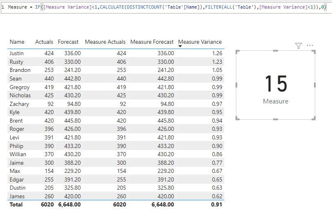This screenshot has width=332, height=213.
Task: Click Dustin's variance value 0.63
Action: (217, 188)
